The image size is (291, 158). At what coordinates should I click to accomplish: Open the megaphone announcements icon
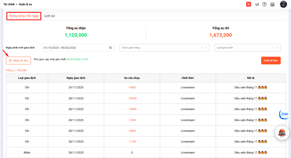[x=257, y=4]
